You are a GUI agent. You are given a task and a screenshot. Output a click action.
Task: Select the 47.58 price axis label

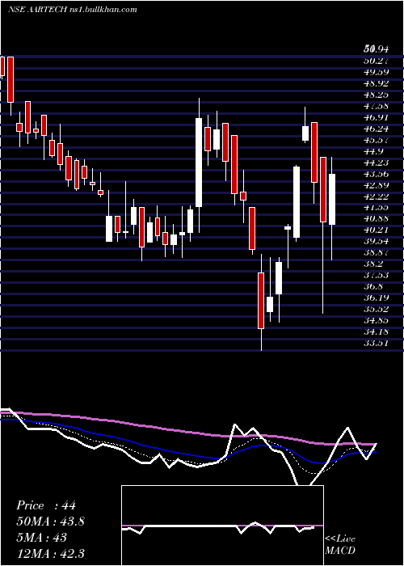[376, 106]
